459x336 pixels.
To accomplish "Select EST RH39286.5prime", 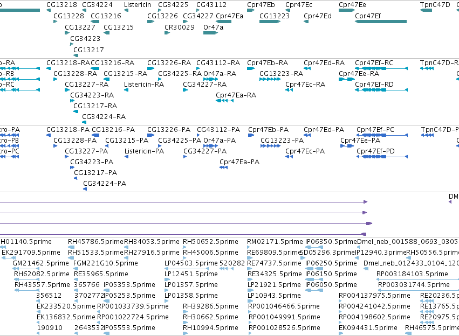I will [210, 306].
